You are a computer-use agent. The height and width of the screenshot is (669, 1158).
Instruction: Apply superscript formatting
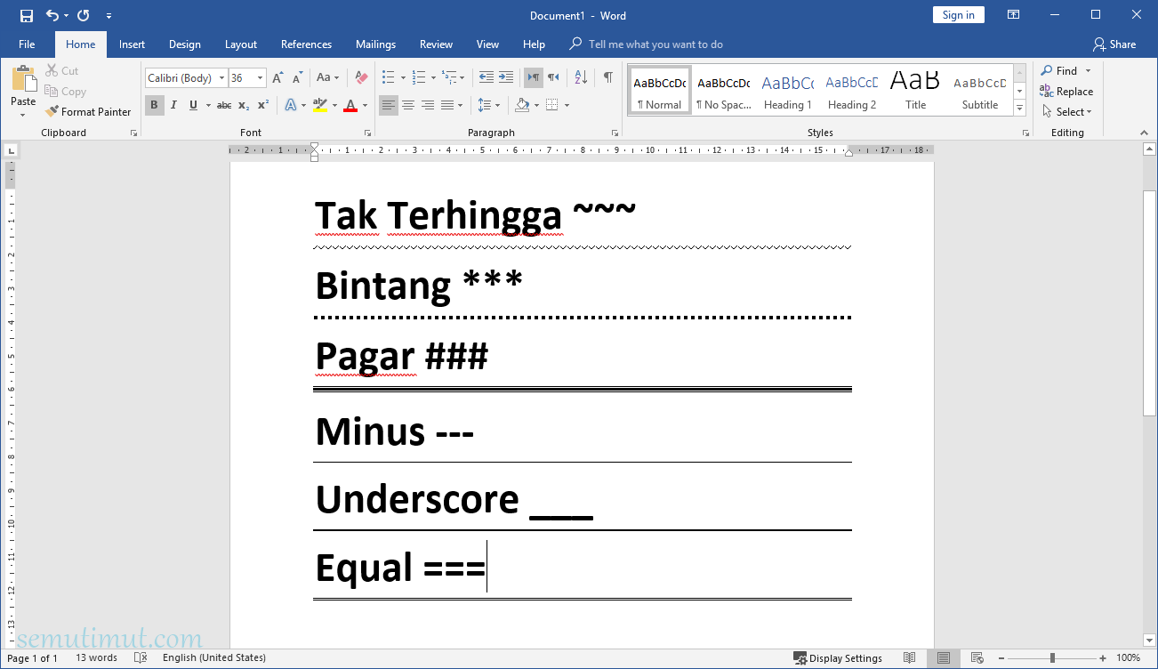coord(263,105)
